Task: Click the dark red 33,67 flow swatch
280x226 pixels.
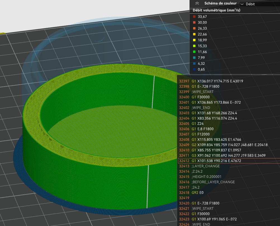Action: (x=194, y=17)
